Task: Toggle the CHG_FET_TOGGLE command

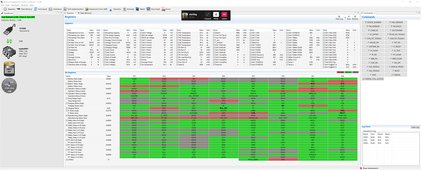Action: (x=373, y=38)
